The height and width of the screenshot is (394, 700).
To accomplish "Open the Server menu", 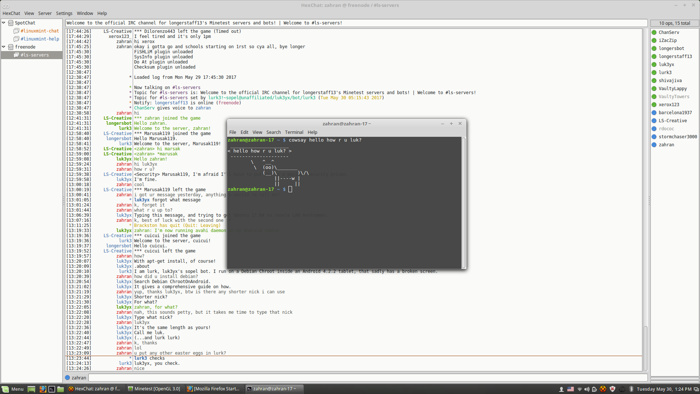I will tap(45, 13).
